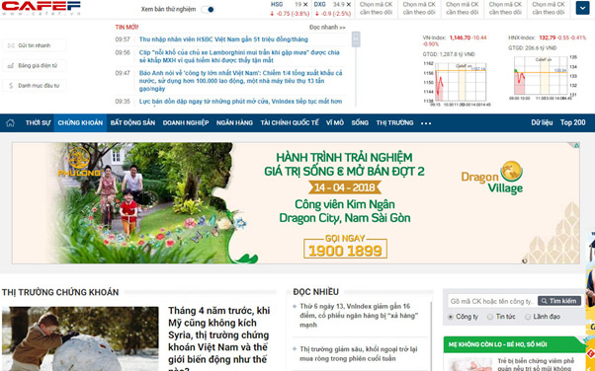The height and width of the screenshot is (371, 595).
Task: Open 'Trẻ bị biến chứng viêm phế quản' ad link
Action: tap(536, 364)
